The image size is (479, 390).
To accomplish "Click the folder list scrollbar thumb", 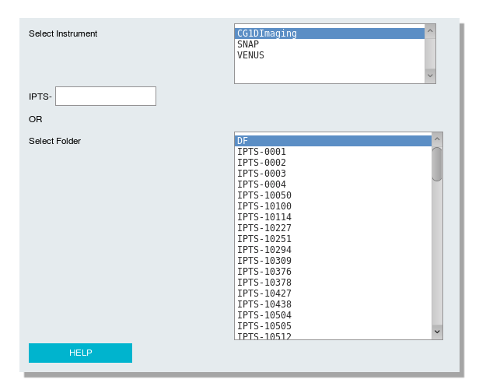I will [x=437, y=163].
